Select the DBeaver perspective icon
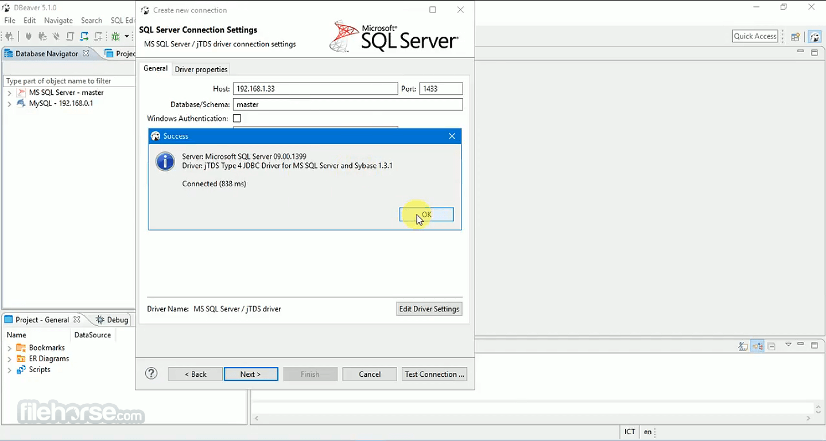Image resolution: width=826 pixels, height=441 pixels. point(815,37)
